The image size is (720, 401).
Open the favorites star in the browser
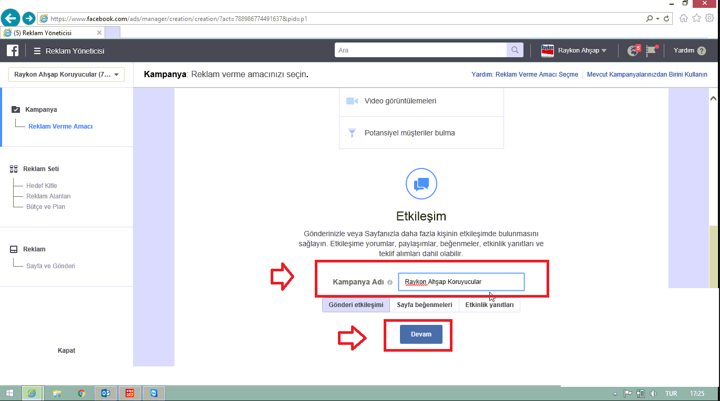click(x=696, y=18)
